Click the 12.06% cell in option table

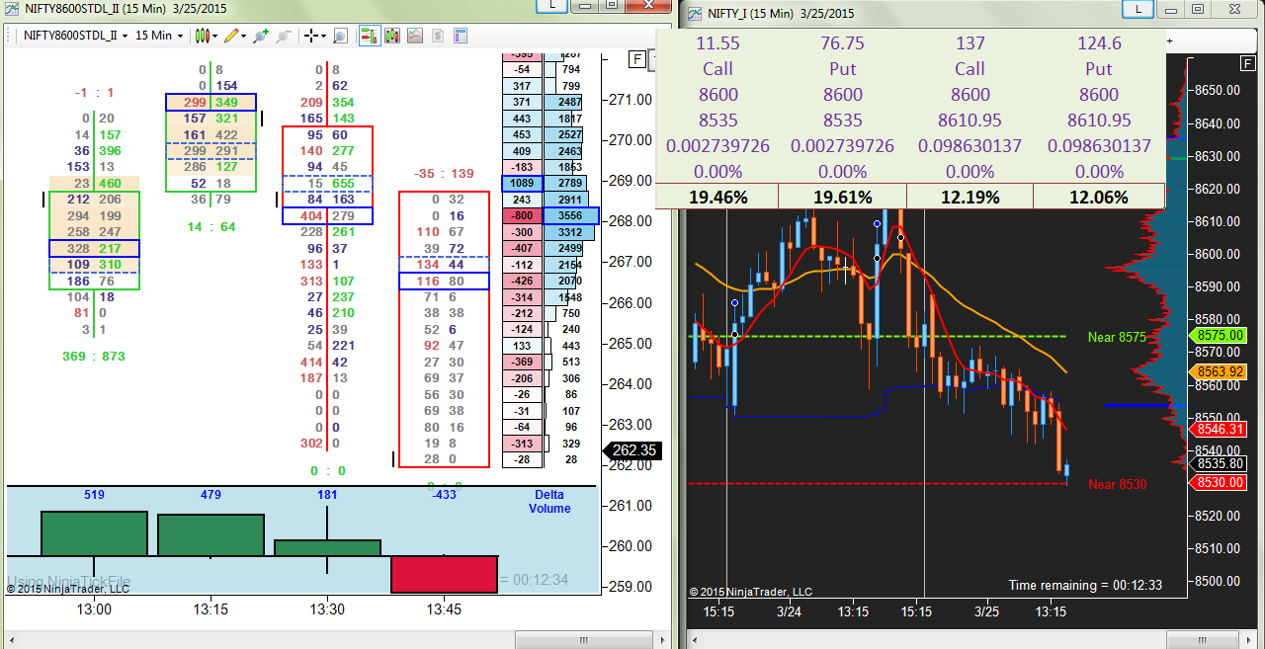[x=1099, y=197]
